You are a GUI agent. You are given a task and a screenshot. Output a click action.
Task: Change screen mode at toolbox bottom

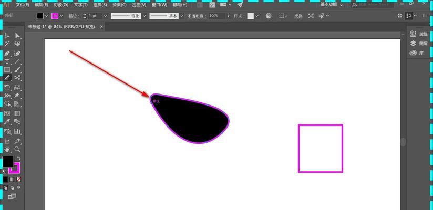12,196
